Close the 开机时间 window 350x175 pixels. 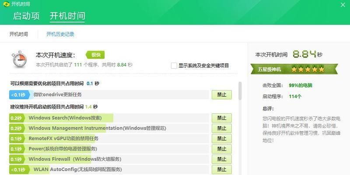[x=343, y=5]
